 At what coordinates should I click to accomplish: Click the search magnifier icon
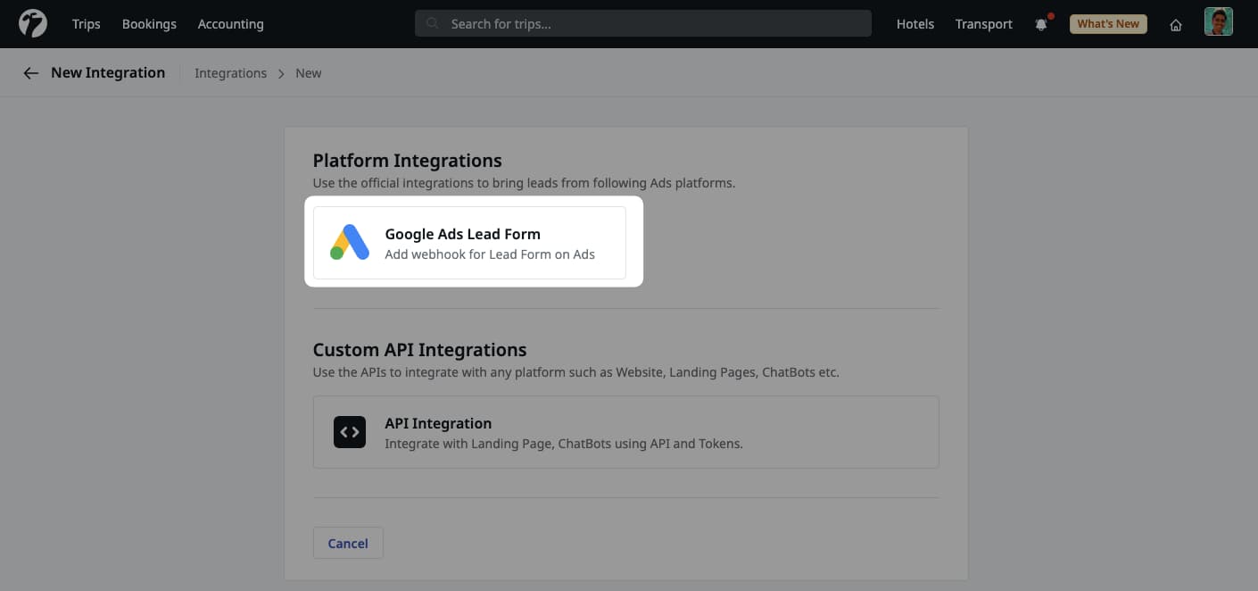pyautogui.click(x=432, y=23)
